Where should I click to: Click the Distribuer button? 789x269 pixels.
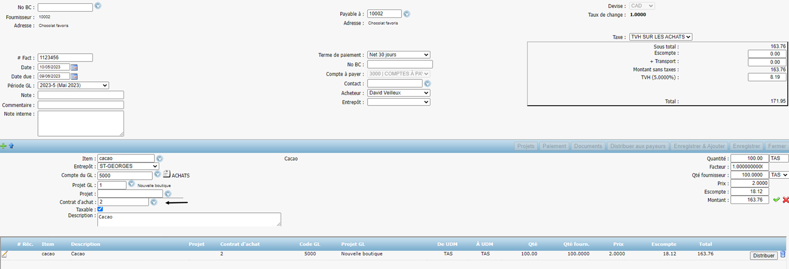764,255
